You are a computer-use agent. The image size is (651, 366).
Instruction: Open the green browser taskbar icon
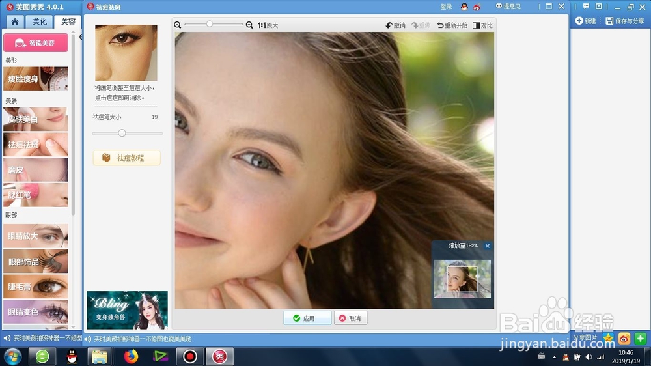[x=42, y=356]
